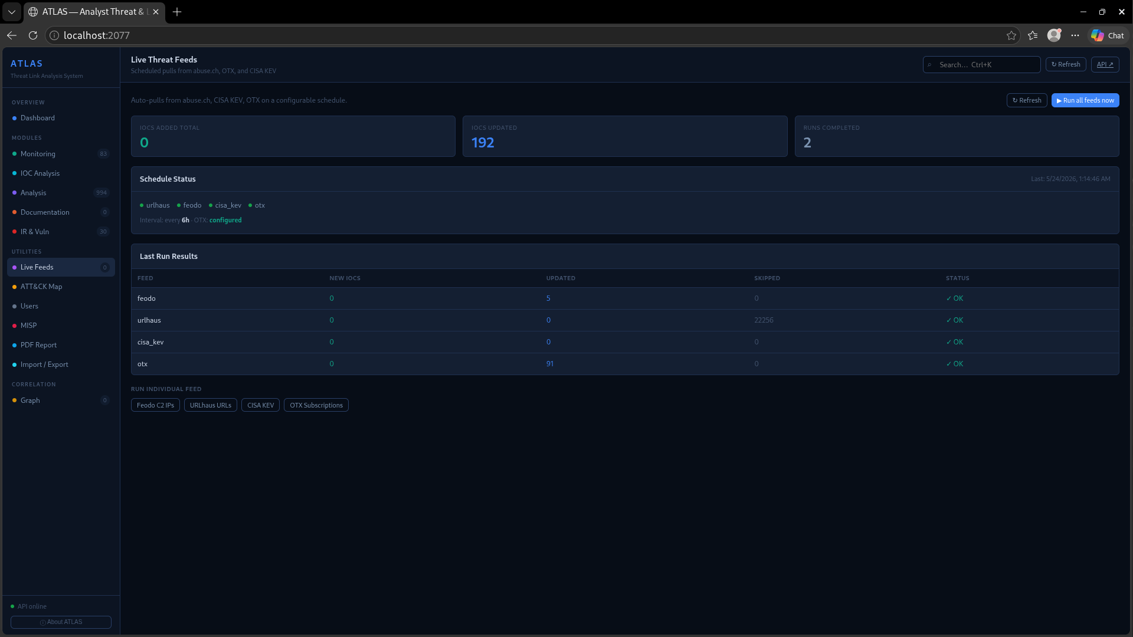The height and width of the screenshot is (637, 1133).
Task: Click the Runs Completed card
Action: [x=957, y=136]
